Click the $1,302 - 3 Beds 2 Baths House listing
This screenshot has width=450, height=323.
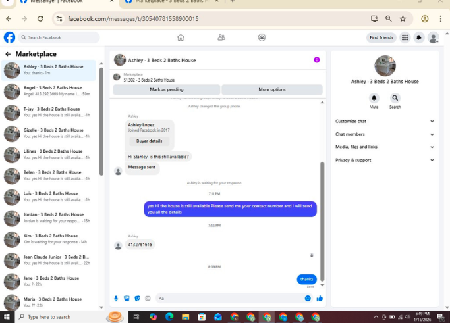pyautogui.click(x=149, y=80)
